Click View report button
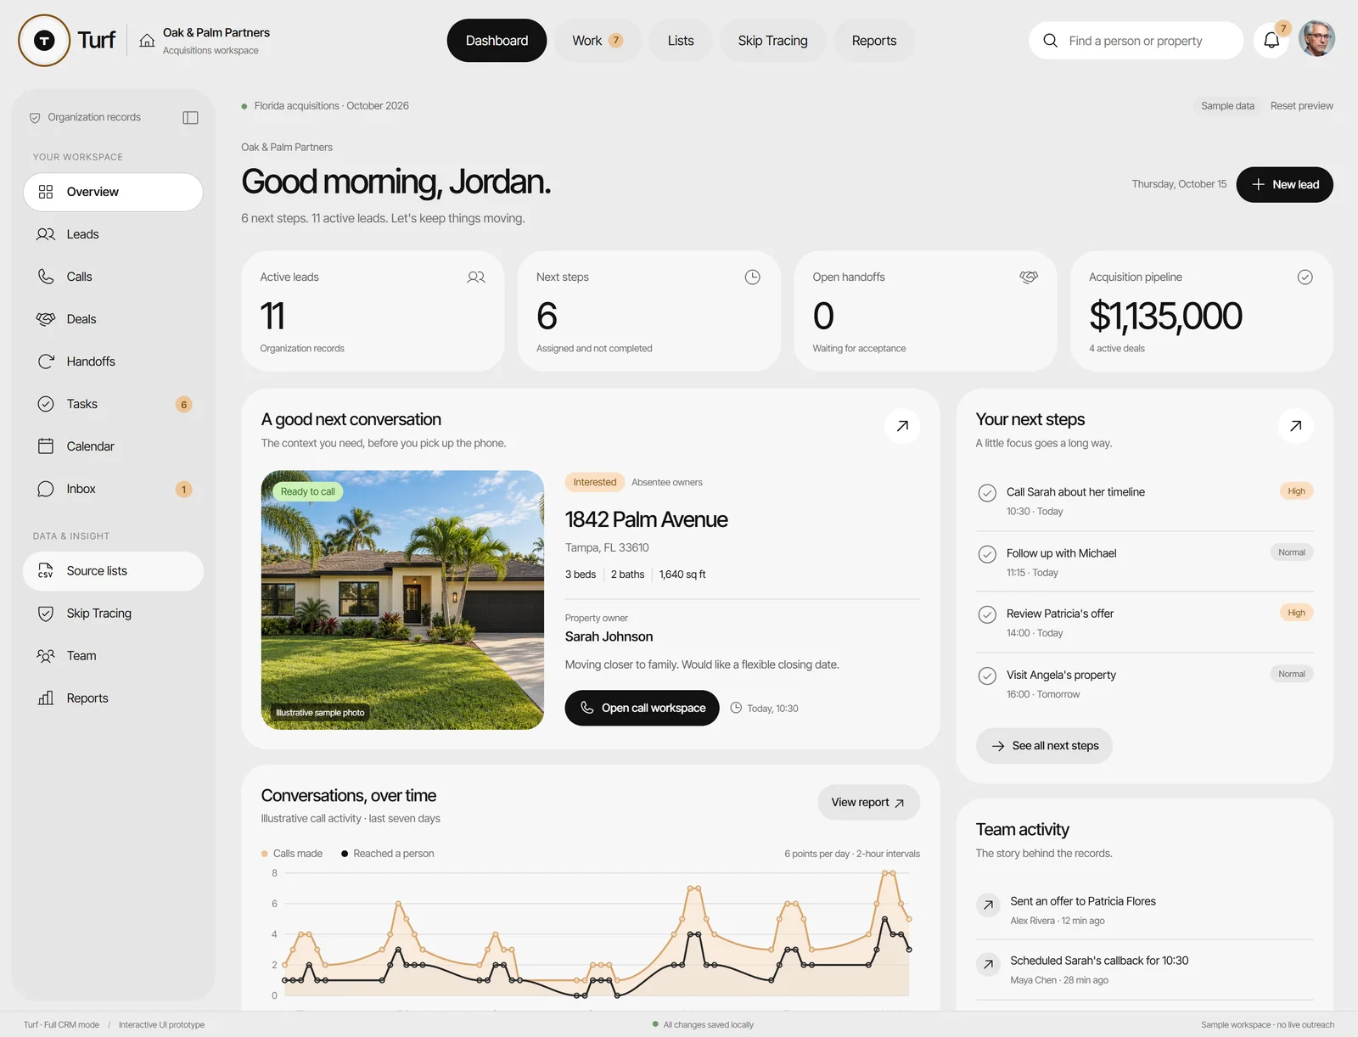 (x=868, y=802)
